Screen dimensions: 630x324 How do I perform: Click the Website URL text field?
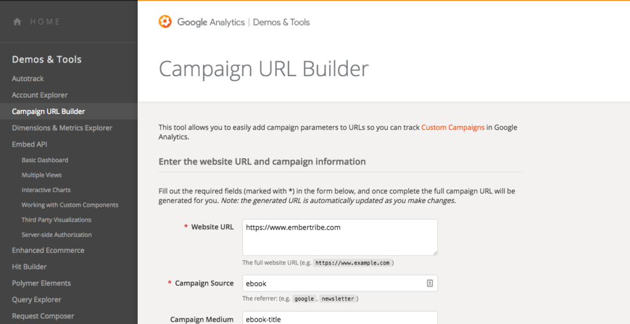tap(340, 237)
